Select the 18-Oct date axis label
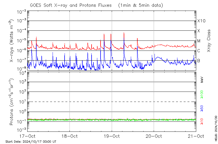 tap(70, 136)
